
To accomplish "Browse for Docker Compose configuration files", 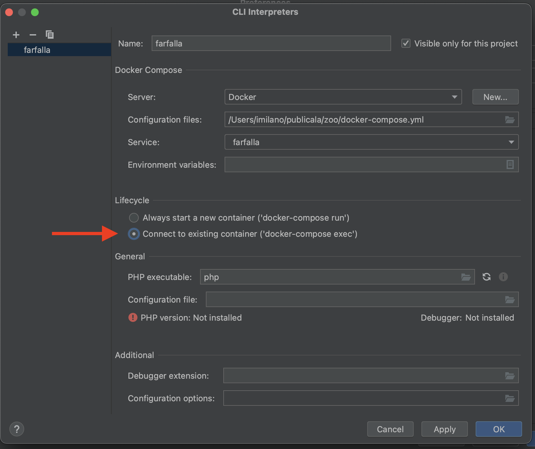I will [510, 119].
